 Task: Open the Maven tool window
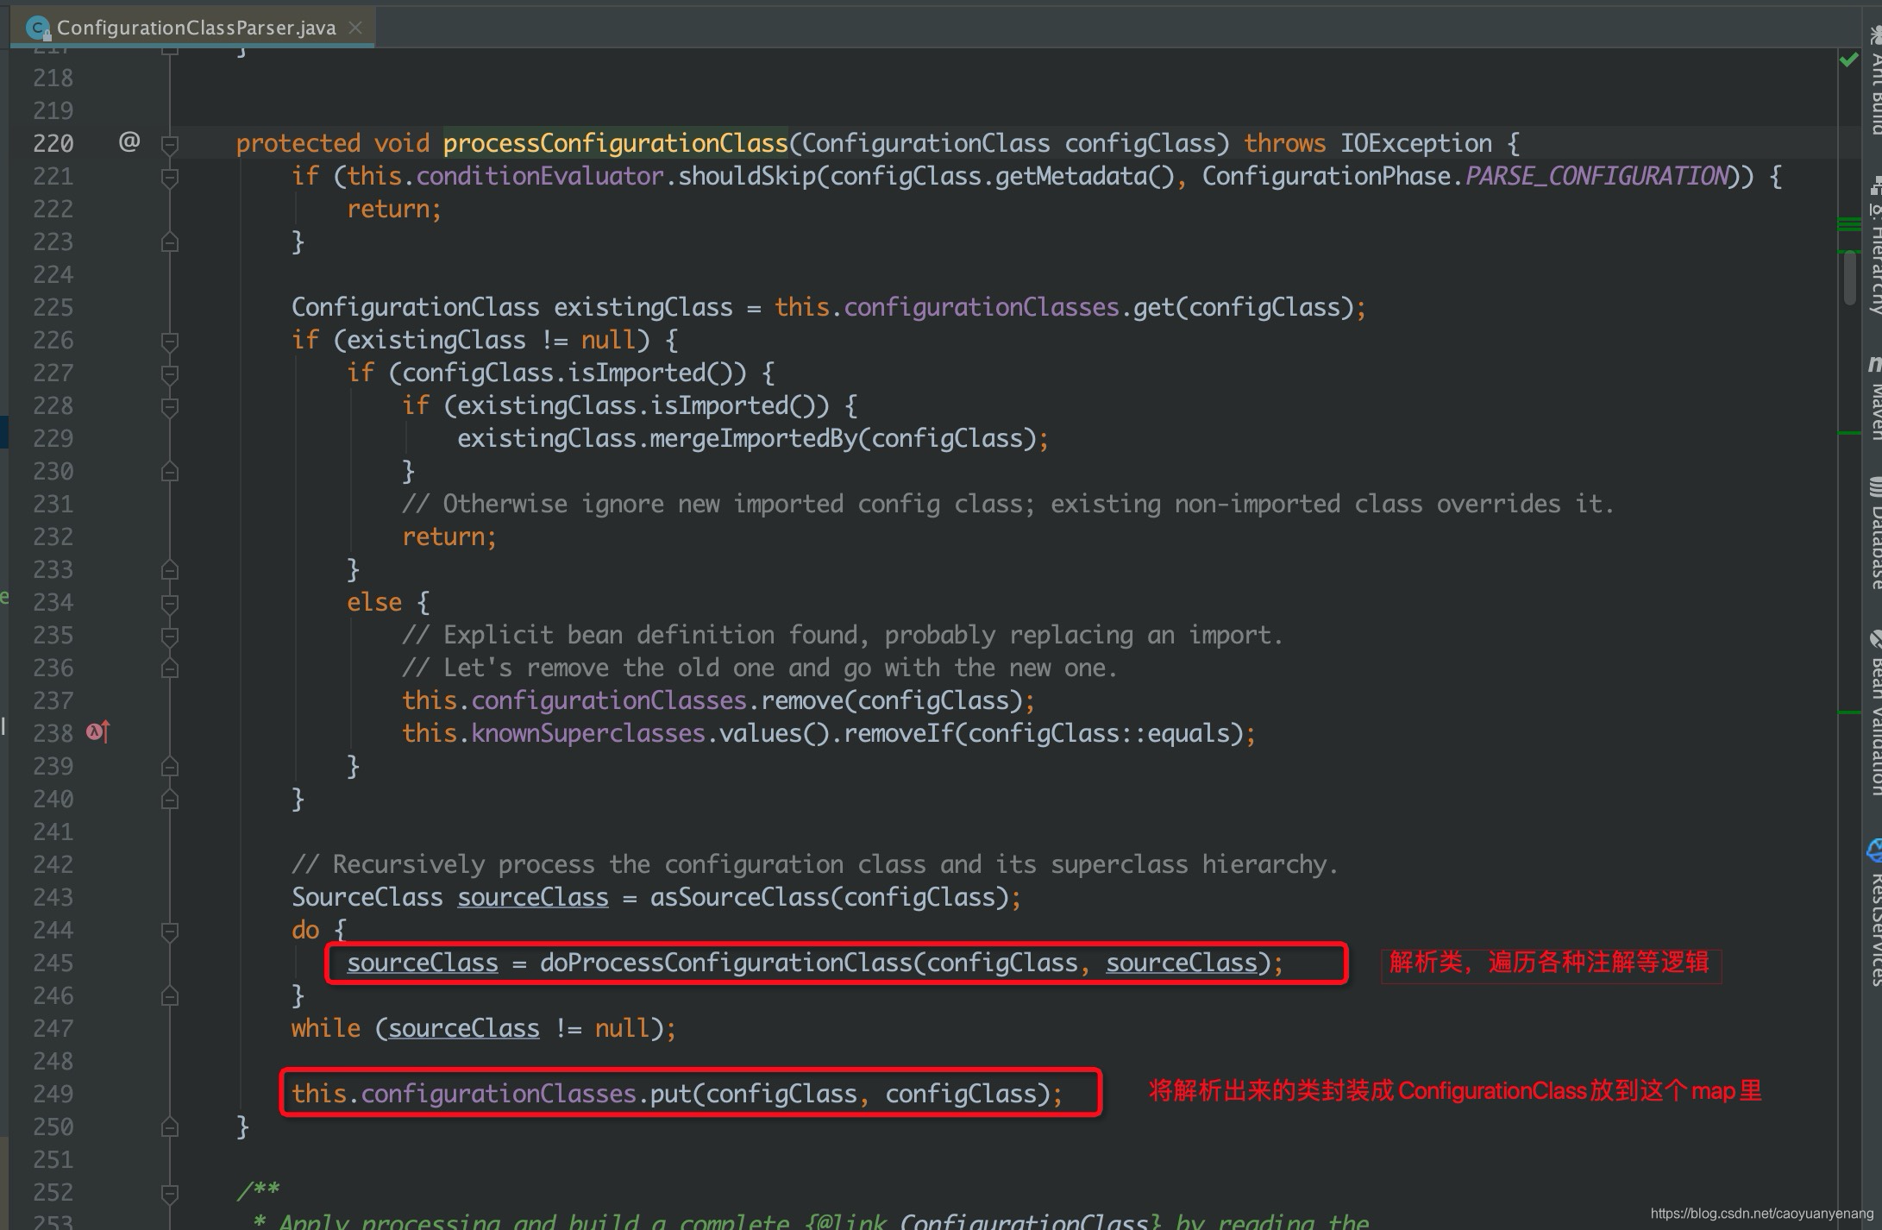point(1873,398)
